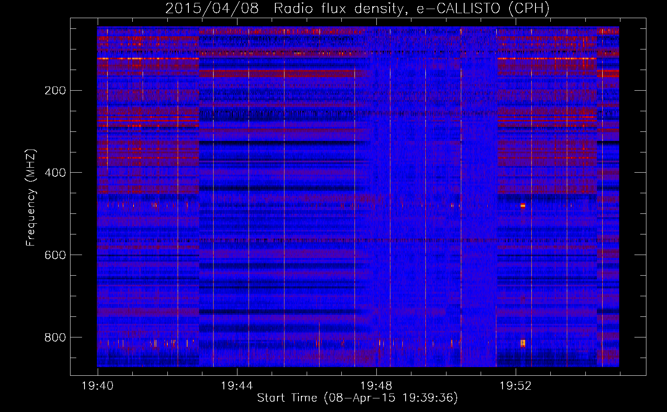Click the 19:52 time tick label
Screen dimensions: 667x412
tap(516, 386)
